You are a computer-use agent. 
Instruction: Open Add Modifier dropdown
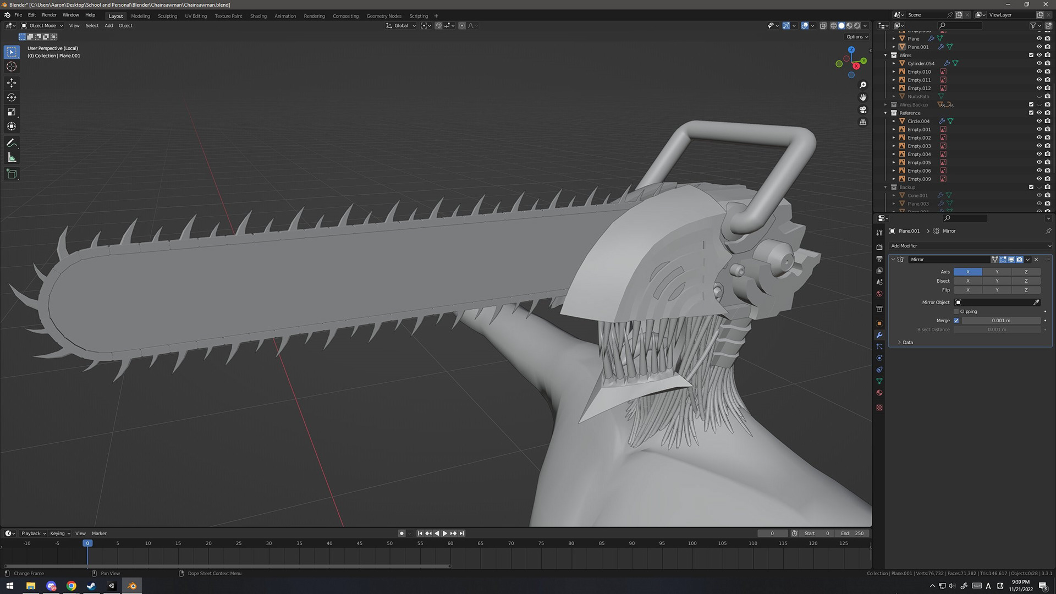[970, 246]
